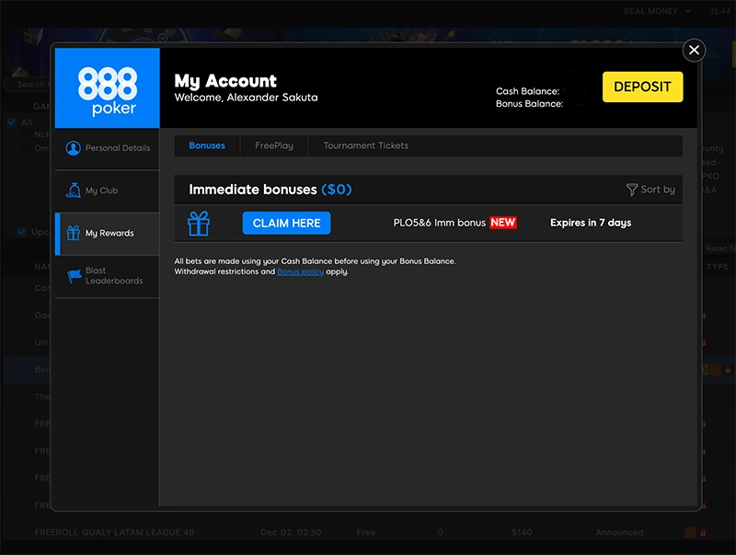The height and width of the screenshot is (555, 736).
Task: Switch to the FreePlay tab
Action: click(274, 145)
